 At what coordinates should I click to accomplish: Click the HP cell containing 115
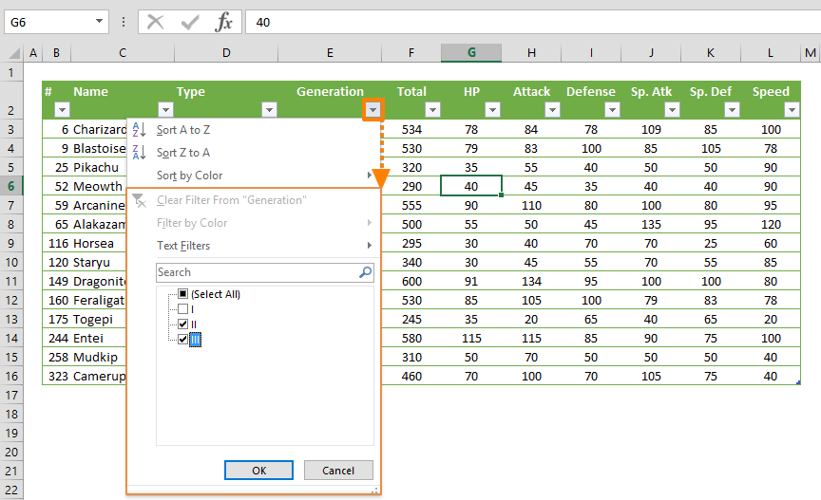pos(471,339)
